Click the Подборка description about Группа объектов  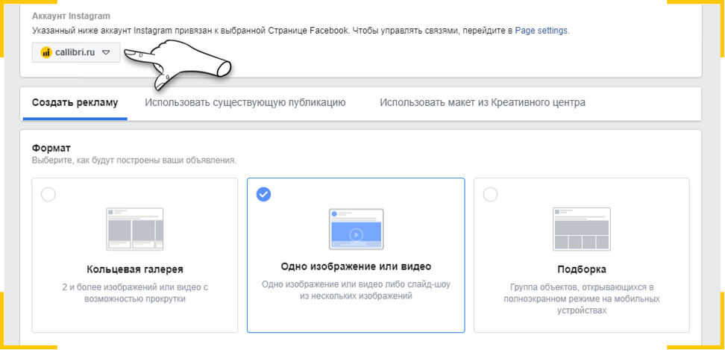[x=581, y=299]
